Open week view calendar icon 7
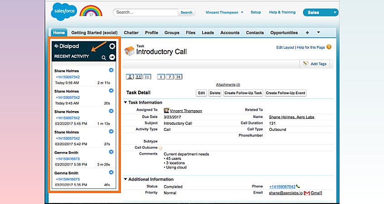Screen dimensions: 384x204 170,77
